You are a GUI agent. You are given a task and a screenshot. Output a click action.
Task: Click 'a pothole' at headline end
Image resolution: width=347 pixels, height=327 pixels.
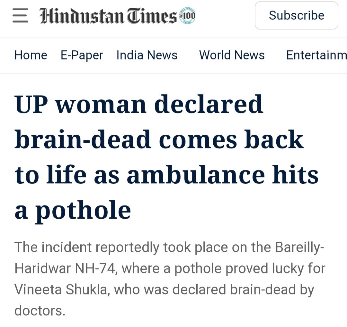pyautogui.click(x=73, y=211)
